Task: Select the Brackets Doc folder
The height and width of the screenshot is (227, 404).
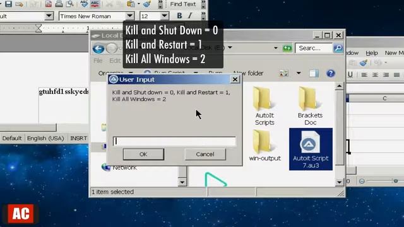Action: pos(310,106)
